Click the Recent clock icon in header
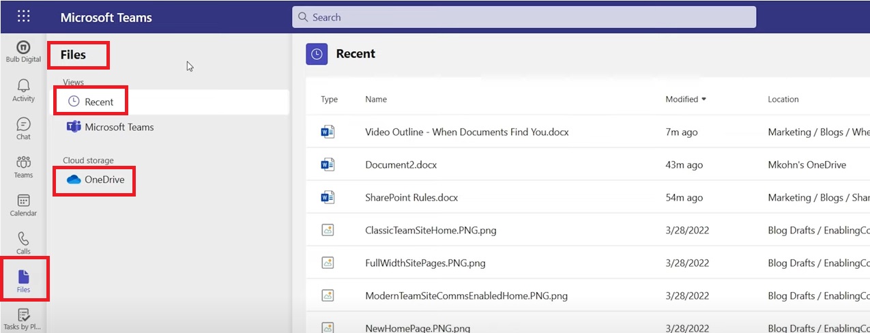The width and height of the screenshot is (870, 333). (x=317, y=54)
